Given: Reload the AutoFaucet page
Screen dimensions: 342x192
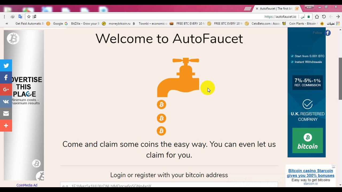Looking at the screenshot, I should tap(324, 17).
